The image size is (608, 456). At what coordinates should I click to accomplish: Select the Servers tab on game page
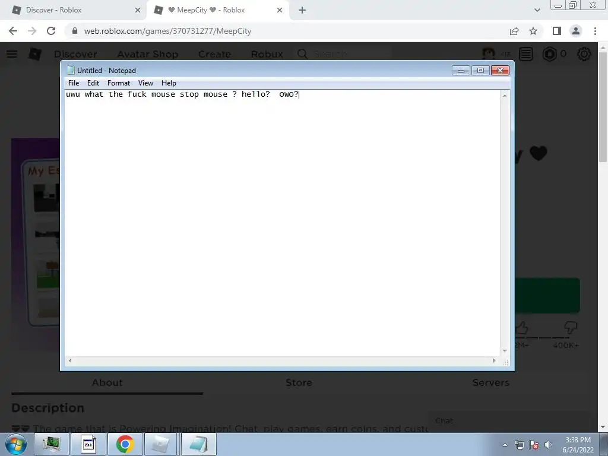(490, 383)
